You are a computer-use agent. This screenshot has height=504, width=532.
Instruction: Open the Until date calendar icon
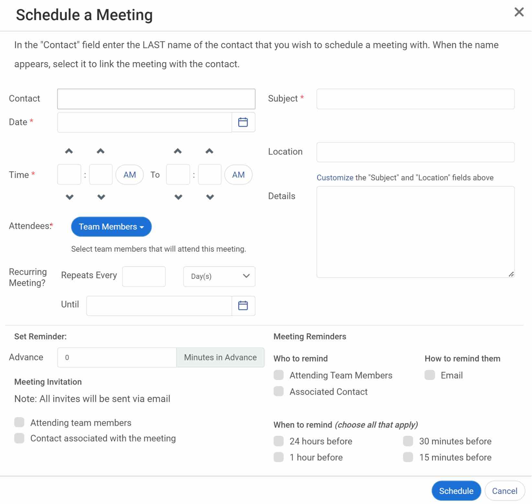point(243,306)
